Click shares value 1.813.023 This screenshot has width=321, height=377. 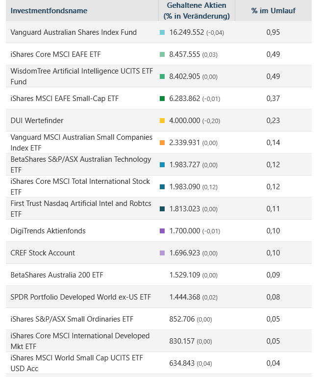185,209
